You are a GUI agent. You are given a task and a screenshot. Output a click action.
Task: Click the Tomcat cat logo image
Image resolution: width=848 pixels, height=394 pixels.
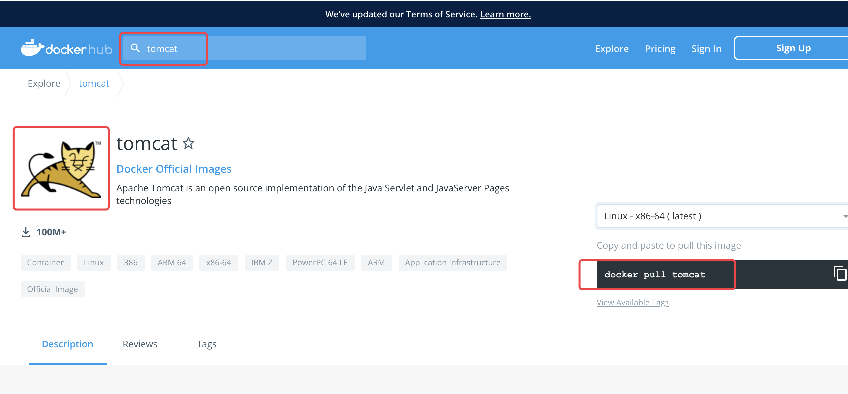[61, 169]
